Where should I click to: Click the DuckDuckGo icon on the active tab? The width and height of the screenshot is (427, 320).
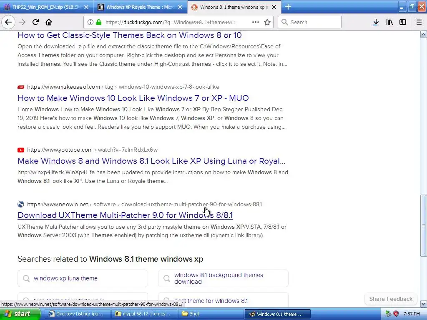(x=194, y=7)
